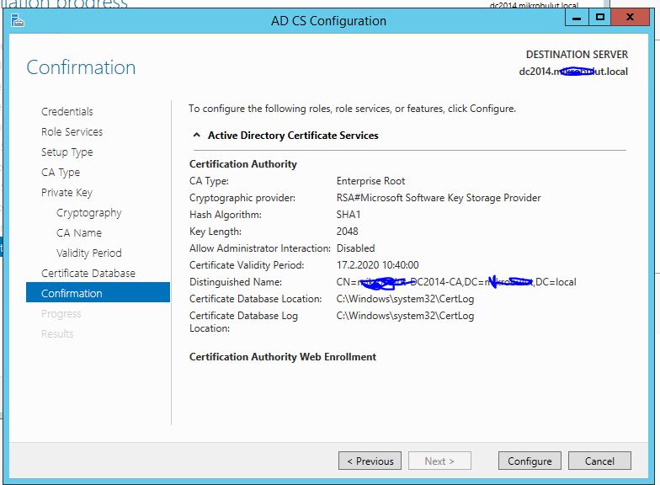The image size is (660, 485).
Task: Click the Cryptographic provider: label
Action: pyautogui.click(x=242, y=198)
